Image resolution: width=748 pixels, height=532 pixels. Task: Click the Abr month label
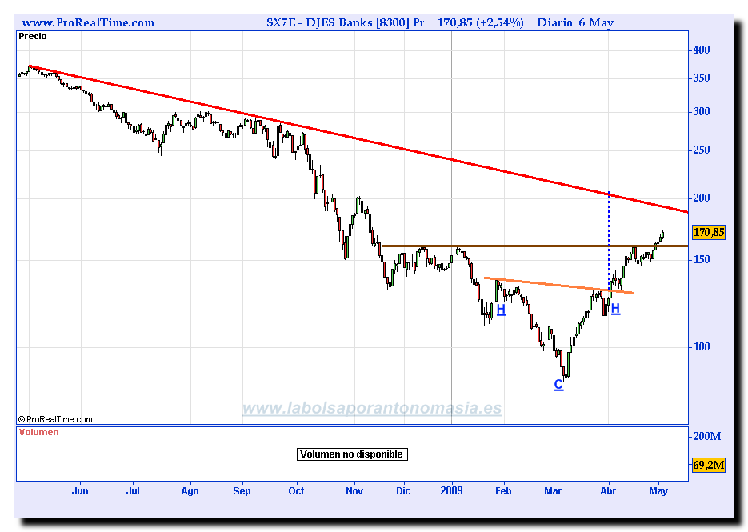608,491
